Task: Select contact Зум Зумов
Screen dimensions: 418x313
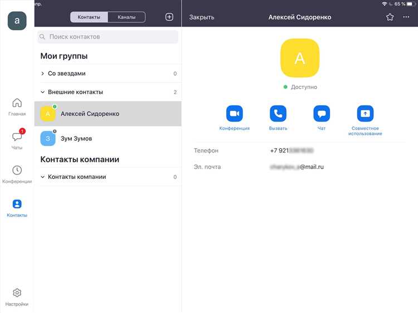Action: click(x=108, y=139)
